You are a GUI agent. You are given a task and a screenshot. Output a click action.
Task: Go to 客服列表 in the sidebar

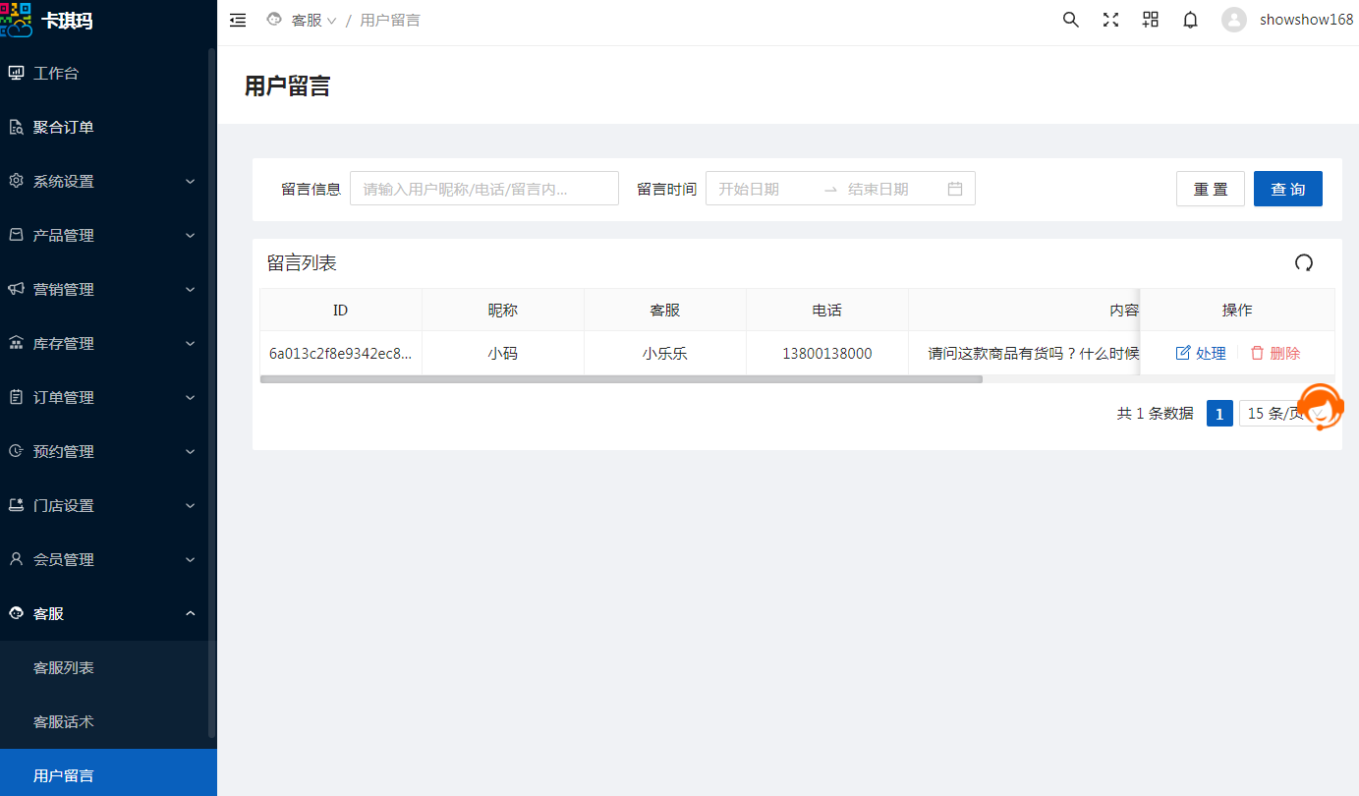point(64,668)
